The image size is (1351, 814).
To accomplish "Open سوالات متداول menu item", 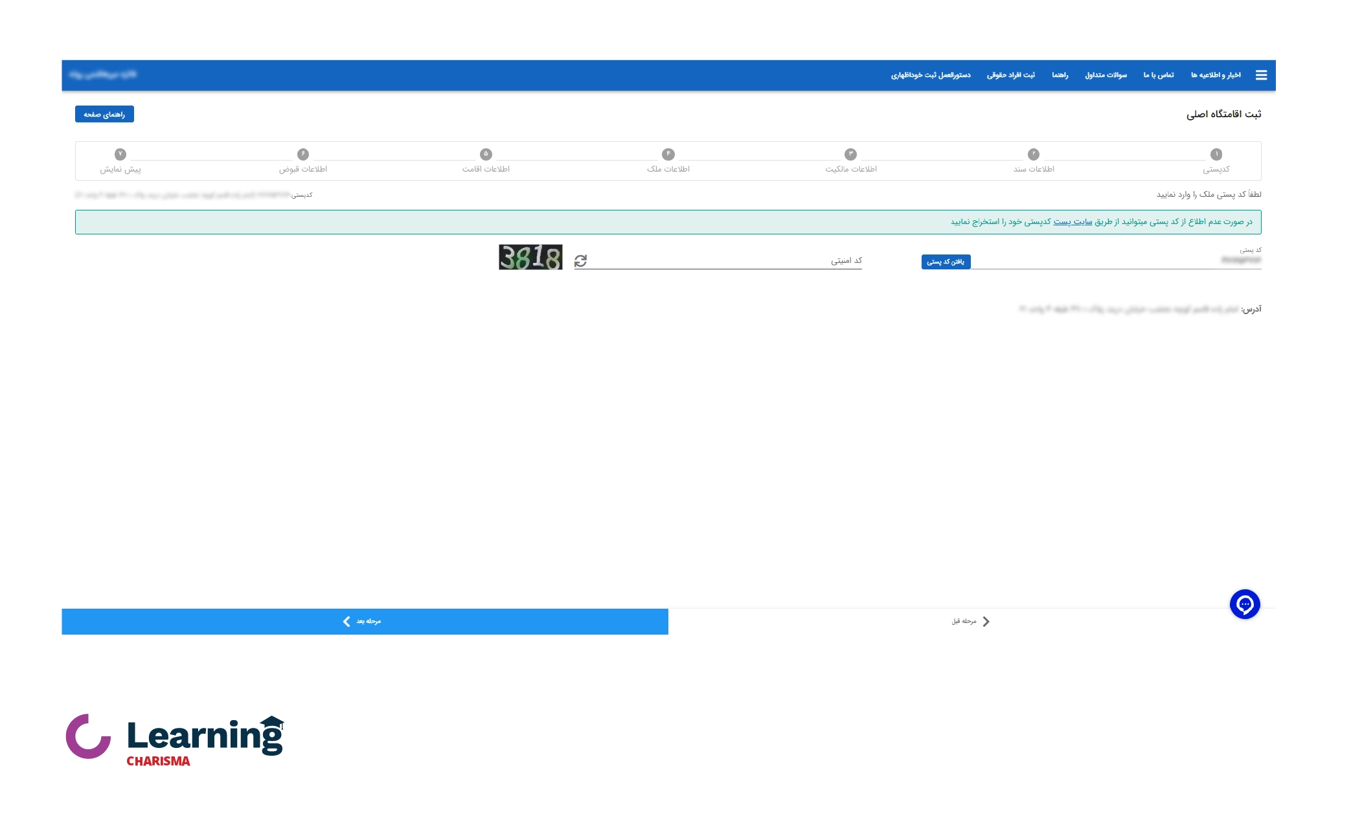I will pos(1106,75).
